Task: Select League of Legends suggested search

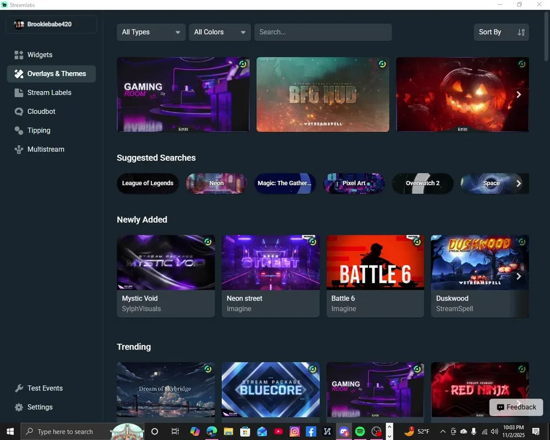Action: pyautogui.click(x=148, y=183)
